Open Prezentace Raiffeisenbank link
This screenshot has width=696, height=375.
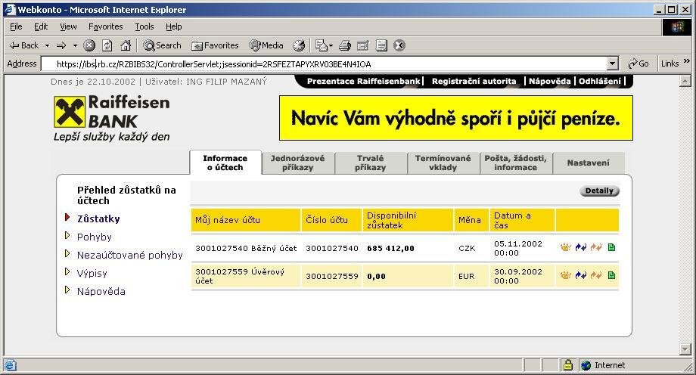pyautogui.click(x=363, y=81)
